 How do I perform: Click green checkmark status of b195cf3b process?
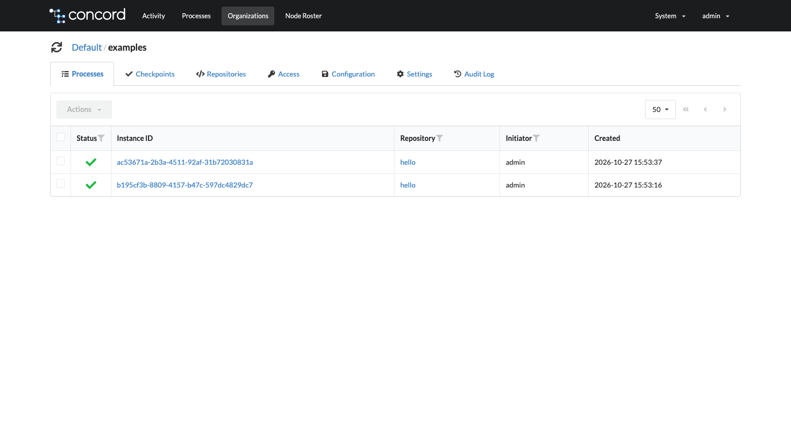pyautogui.click(x=91, y=185)
